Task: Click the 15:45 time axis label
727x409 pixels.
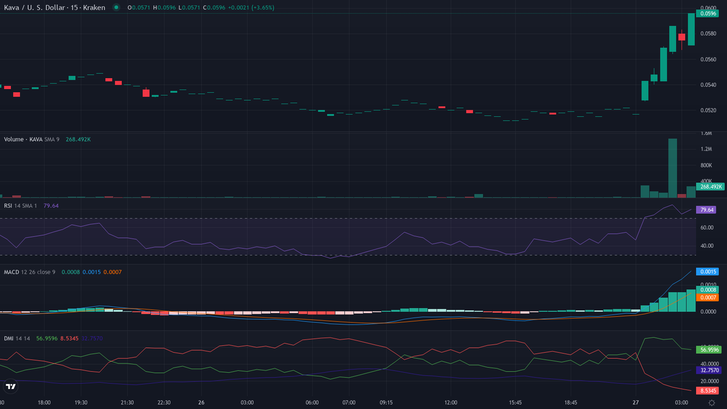Action: click(515, 402)
